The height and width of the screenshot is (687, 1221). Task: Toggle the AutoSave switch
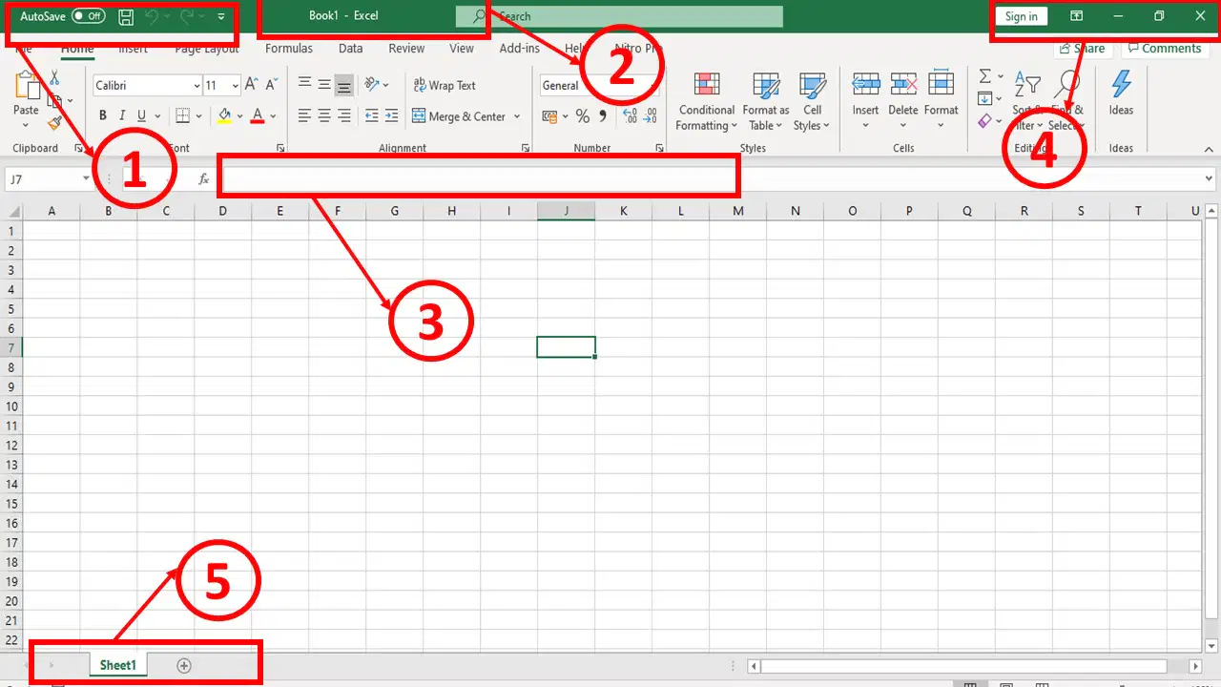[89, 16]
